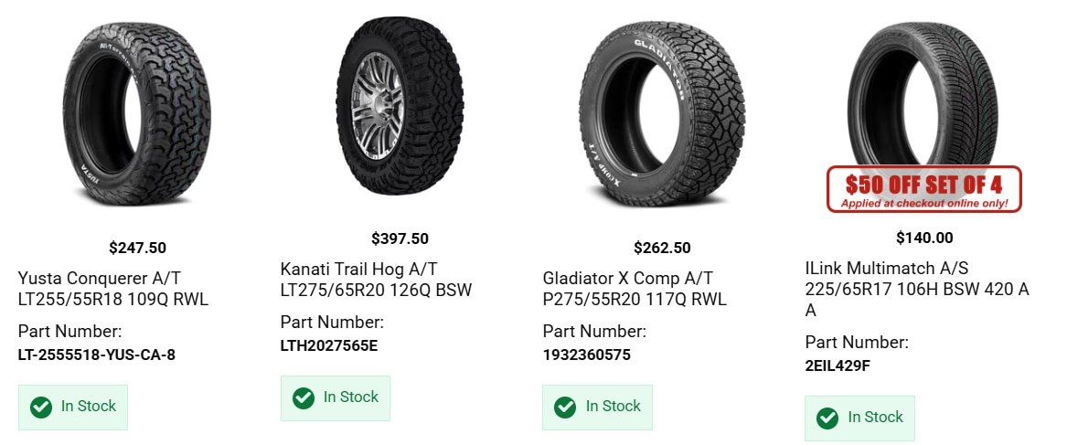Click the $397.50 price
This screenshot has width=1067, height=445.
pyautogui.click(x=400, y=238)
